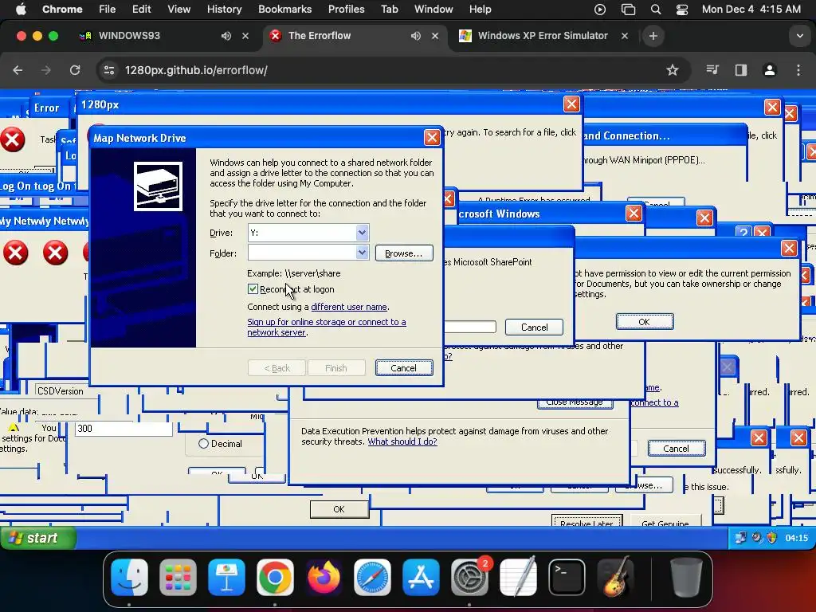Open a new Chrome tab
816x612 pixels.
653,36
